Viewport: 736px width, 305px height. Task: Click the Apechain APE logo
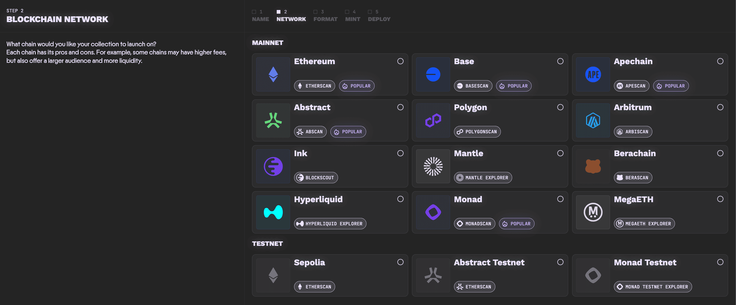pos(593,74)
